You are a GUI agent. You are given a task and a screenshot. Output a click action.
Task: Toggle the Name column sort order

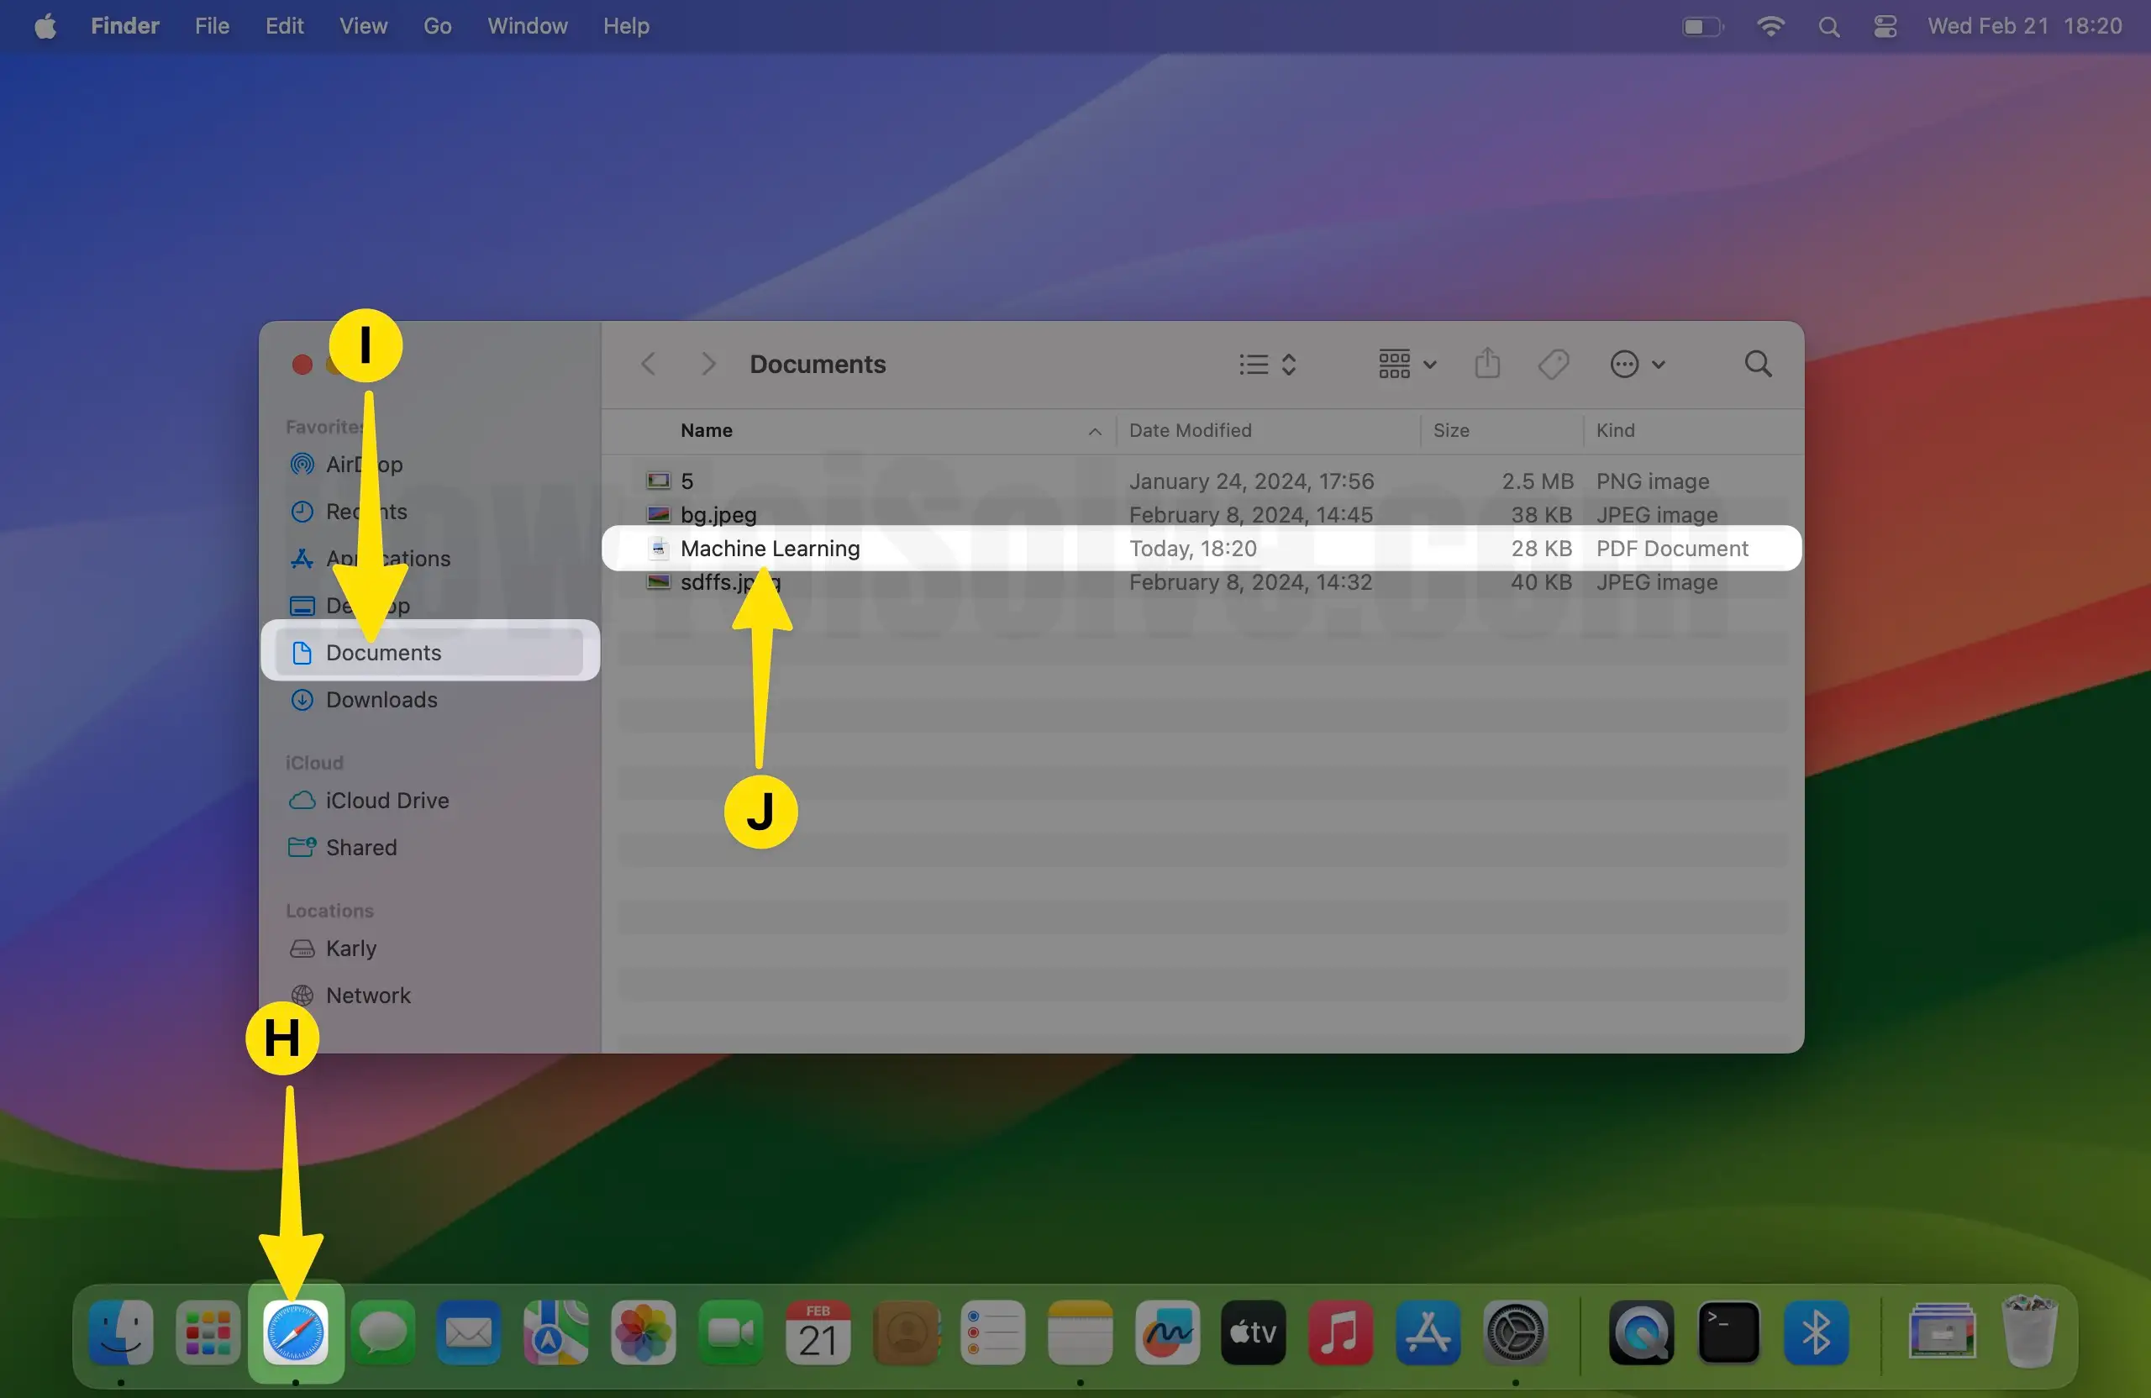point(1095,431)
